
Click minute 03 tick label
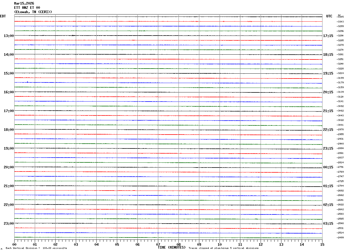click(76, 244)
